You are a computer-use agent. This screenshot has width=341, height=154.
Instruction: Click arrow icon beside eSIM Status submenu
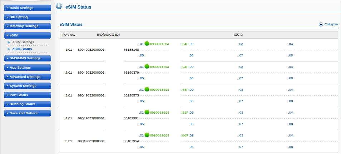click(9, 49)
